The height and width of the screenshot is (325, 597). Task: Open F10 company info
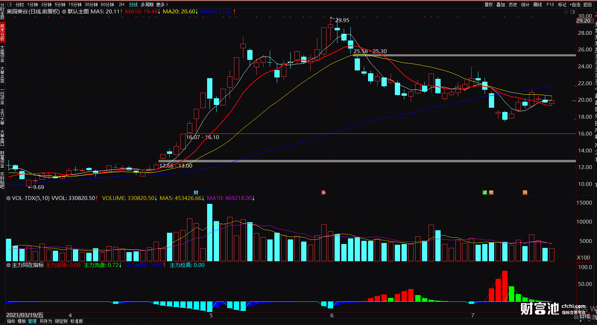click(550, 5)
